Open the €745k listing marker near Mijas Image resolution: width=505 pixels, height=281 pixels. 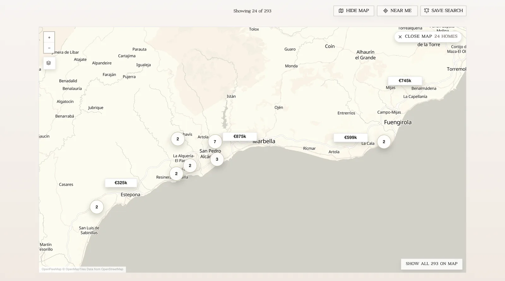pyautogui.click(x=405, y=81)
